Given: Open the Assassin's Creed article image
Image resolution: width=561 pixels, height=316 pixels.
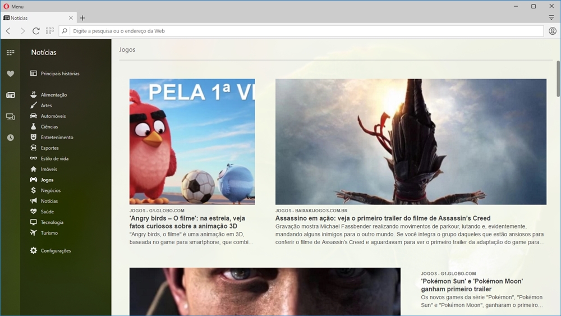Looking at the screenshot, I should [411, 141].
